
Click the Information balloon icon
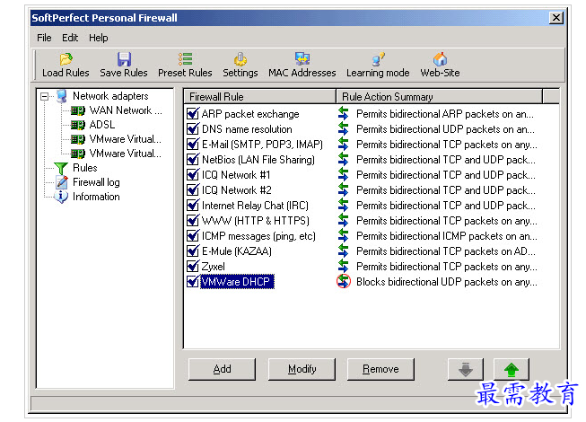(61, 197)
